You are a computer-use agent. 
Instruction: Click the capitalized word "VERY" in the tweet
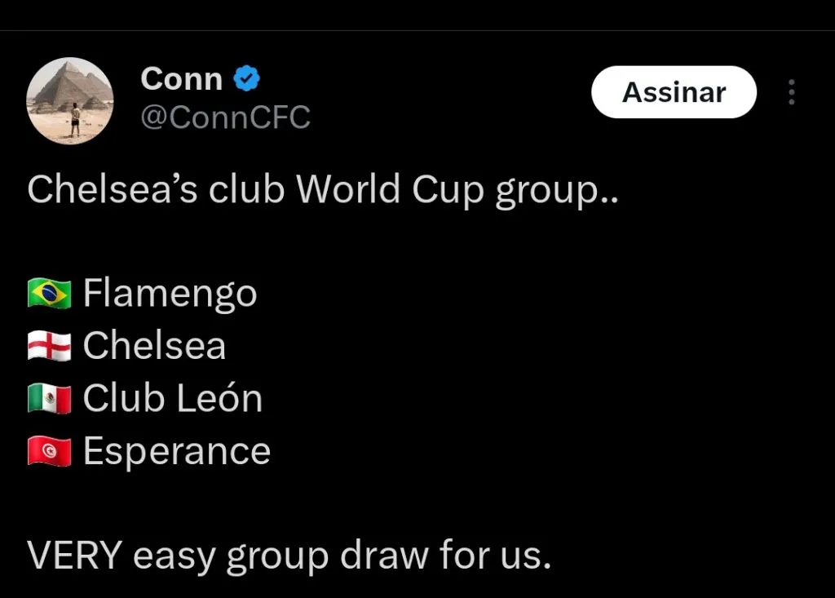click(x=74, y=556)
